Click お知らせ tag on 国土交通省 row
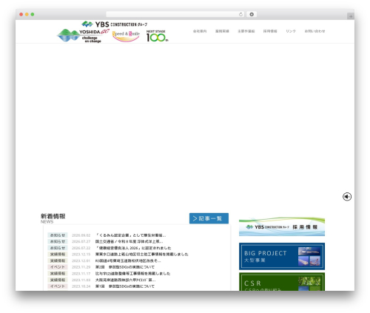 point(58,241)
